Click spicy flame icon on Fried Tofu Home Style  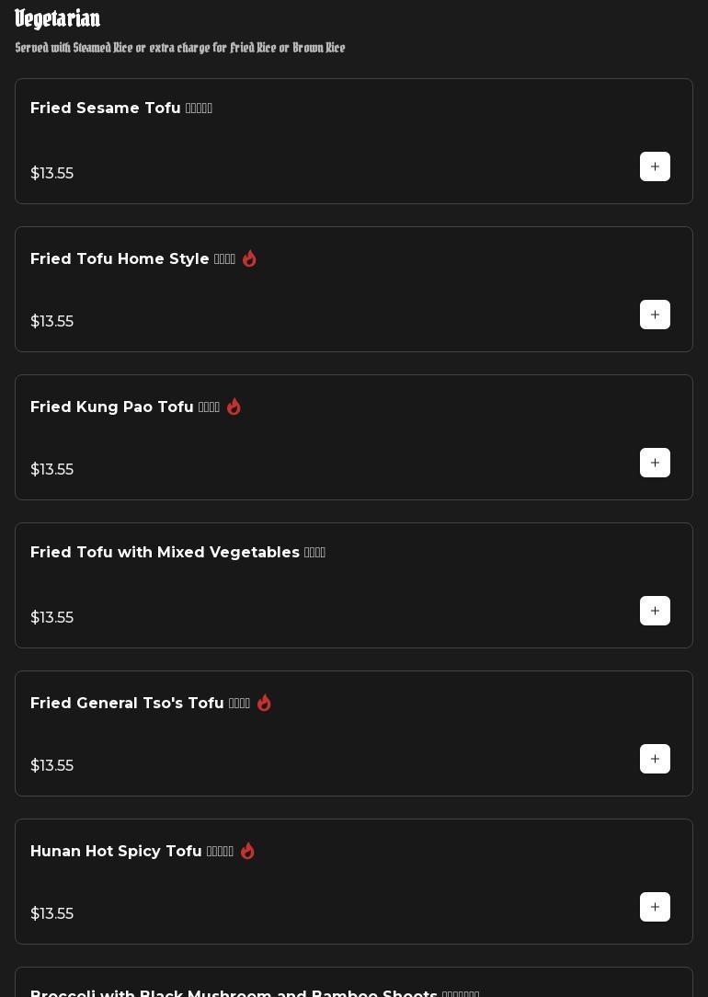249,258
